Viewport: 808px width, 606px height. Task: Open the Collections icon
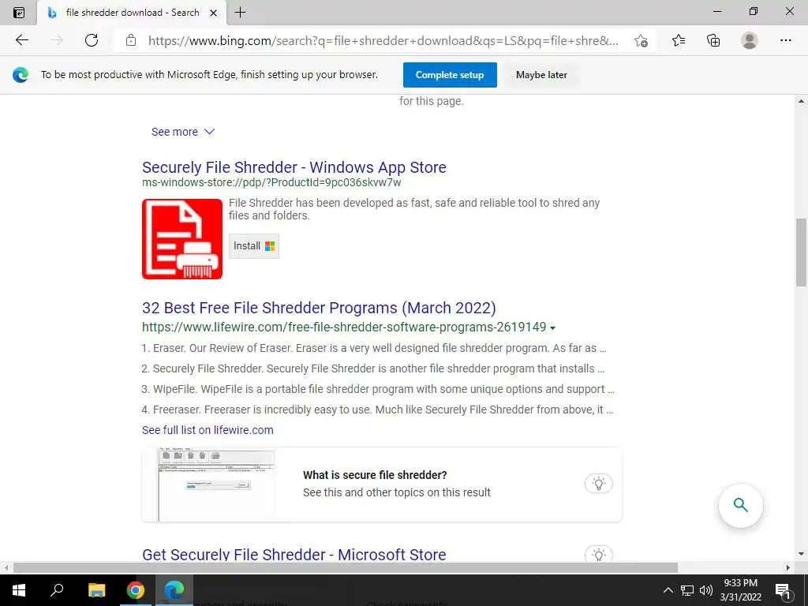point(713,40)
